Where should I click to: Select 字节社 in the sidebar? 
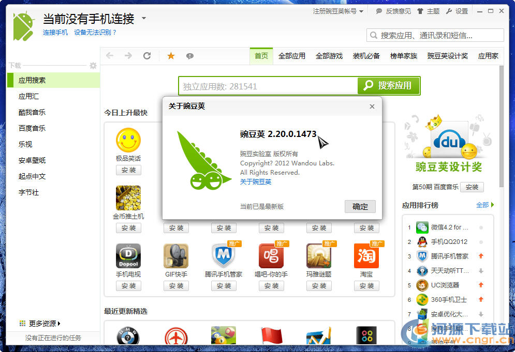pos(53,192)
